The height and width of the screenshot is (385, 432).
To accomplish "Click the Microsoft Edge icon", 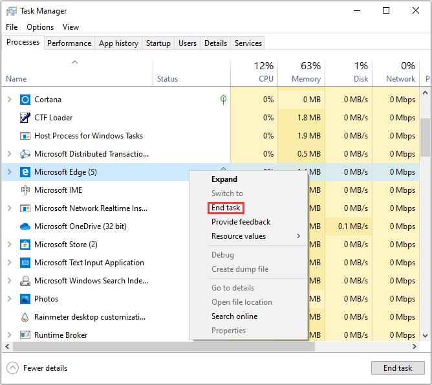I will tap(25, 172).
